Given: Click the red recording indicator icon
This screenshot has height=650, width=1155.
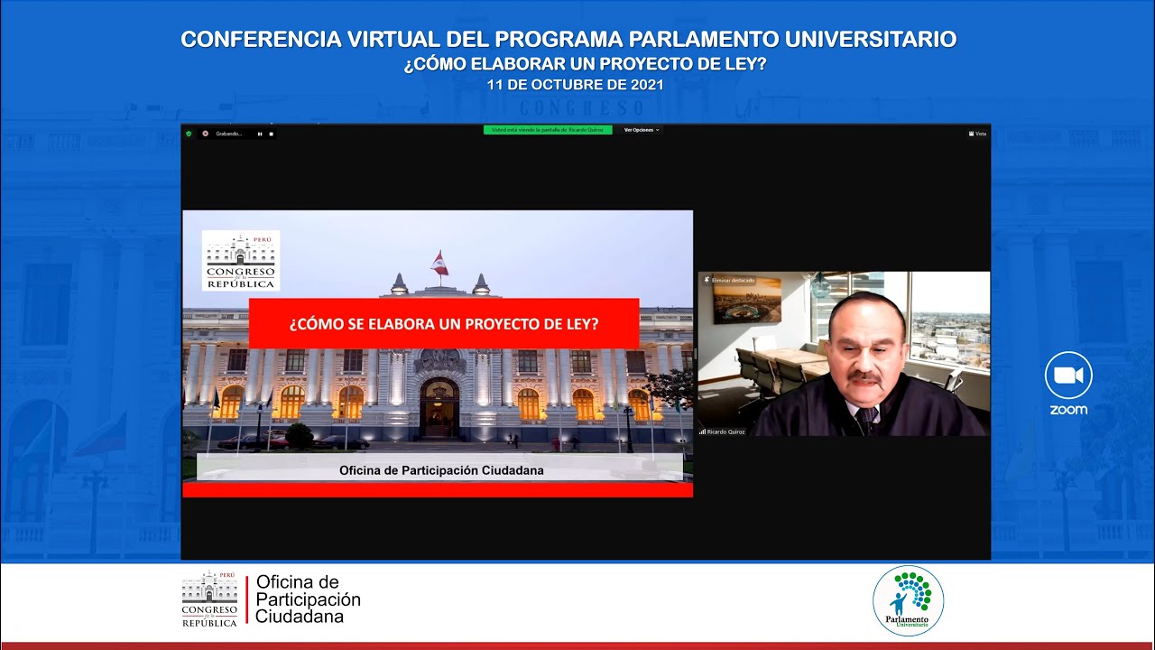Looking at the screenshot, I should (206, 134).
